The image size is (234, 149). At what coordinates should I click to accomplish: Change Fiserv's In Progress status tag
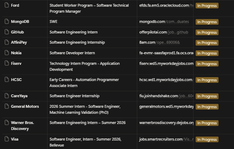click(x=207, y=64)
